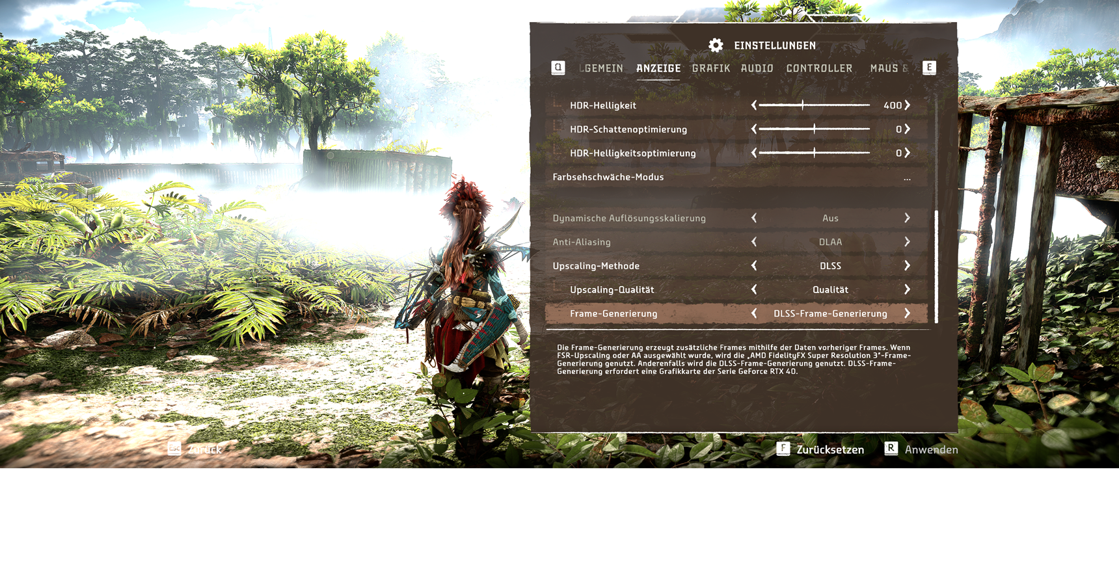Click the R key icon beside Anwenden

click(x=891, y=449)
